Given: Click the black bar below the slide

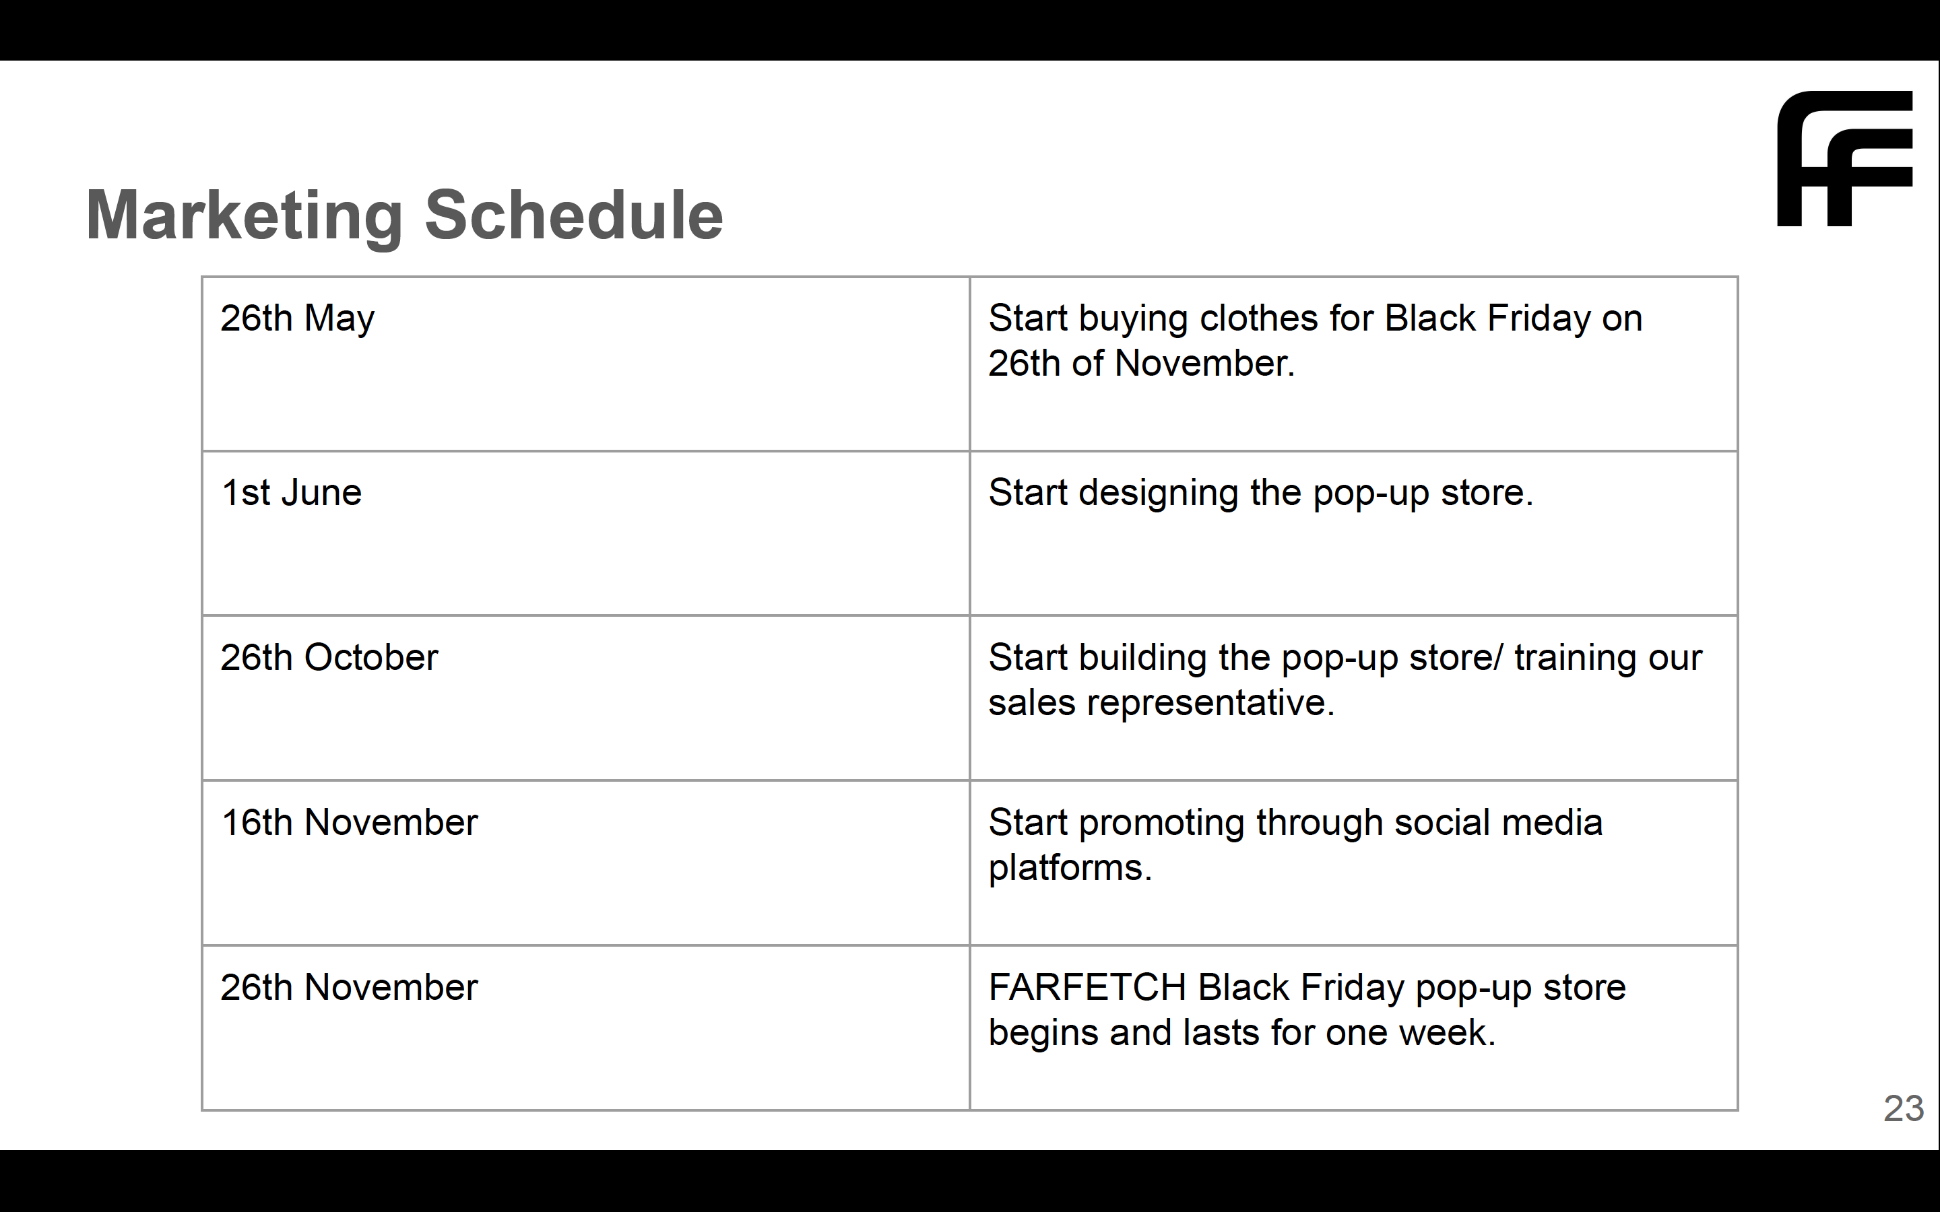Looking at the screenshot, I should 970,1181.
